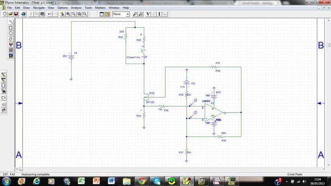Save the schematic with the floppy disk icon
Screen dimensions: 331x186
coord(16,14)
